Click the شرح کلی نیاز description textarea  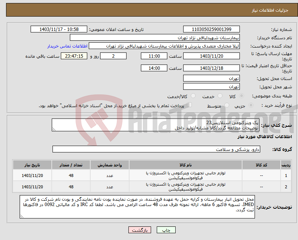[x=156, y=125]
